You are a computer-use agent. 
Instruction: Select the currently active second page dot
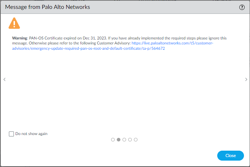119,140
